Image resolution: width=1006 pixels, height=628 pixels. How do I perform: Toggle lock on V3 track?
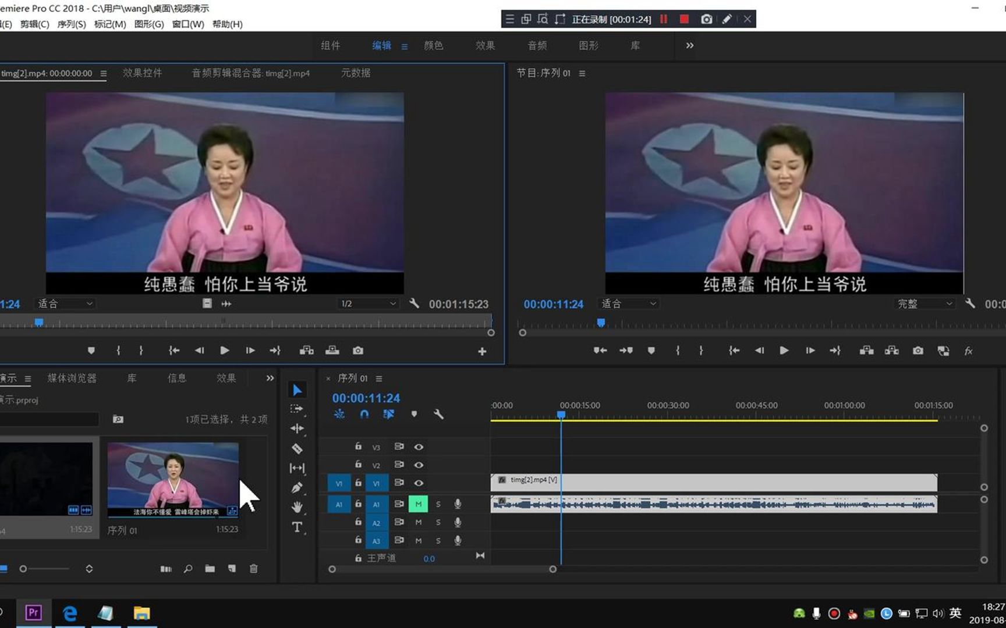(x=359, y=447)
